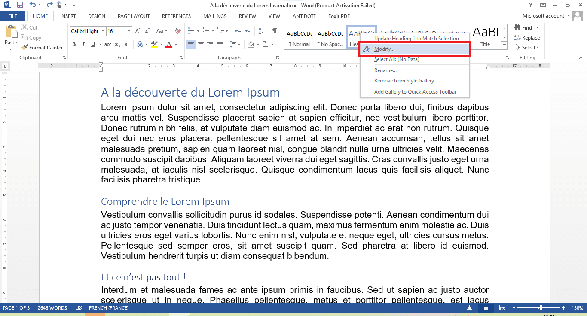Open Word Help question mark
587x316 pixels.
[530, 5]
